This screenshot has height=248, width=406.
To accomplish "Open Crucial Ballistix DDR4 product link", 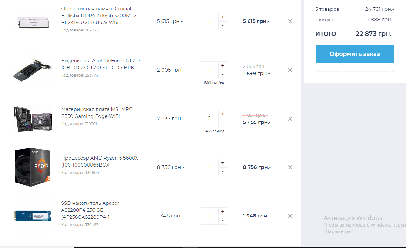I will pos(98,16).
